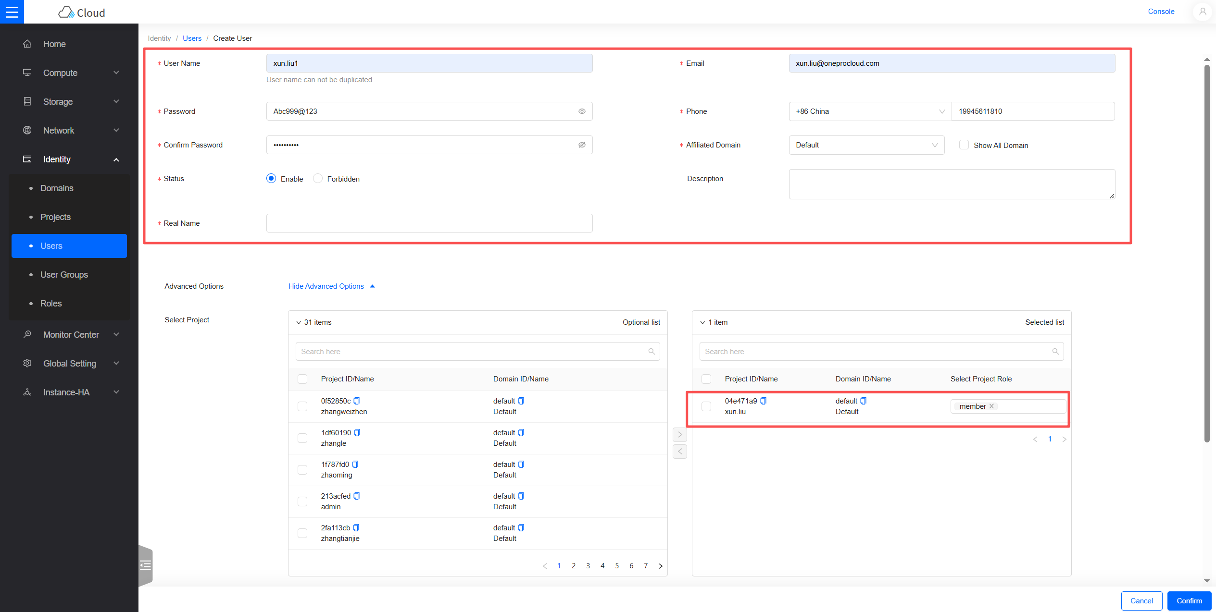1216x612 pixels.
Task: Open the user avatar profile icon
Action: click(x=1202, y=12)
